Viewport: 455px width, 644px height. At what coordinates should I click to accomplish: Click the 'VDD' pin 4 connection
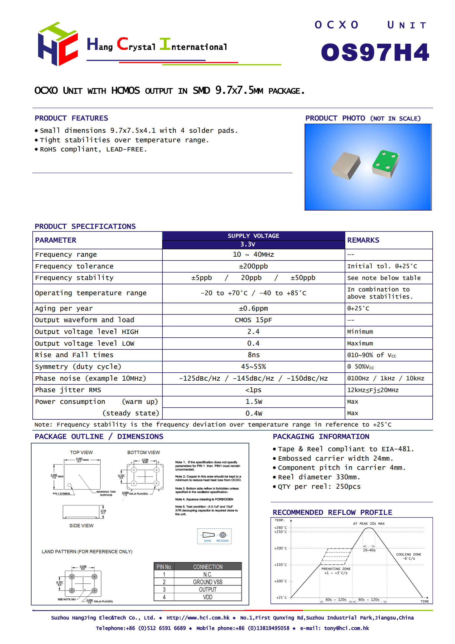pos(208,597)
